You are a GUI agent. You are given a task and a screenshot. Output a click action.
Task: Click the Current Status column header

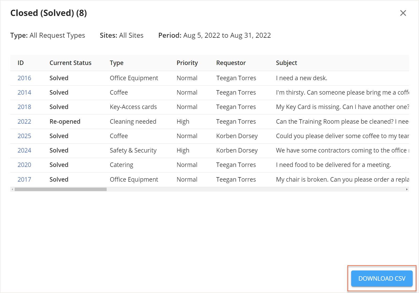(x=70, y=63)
